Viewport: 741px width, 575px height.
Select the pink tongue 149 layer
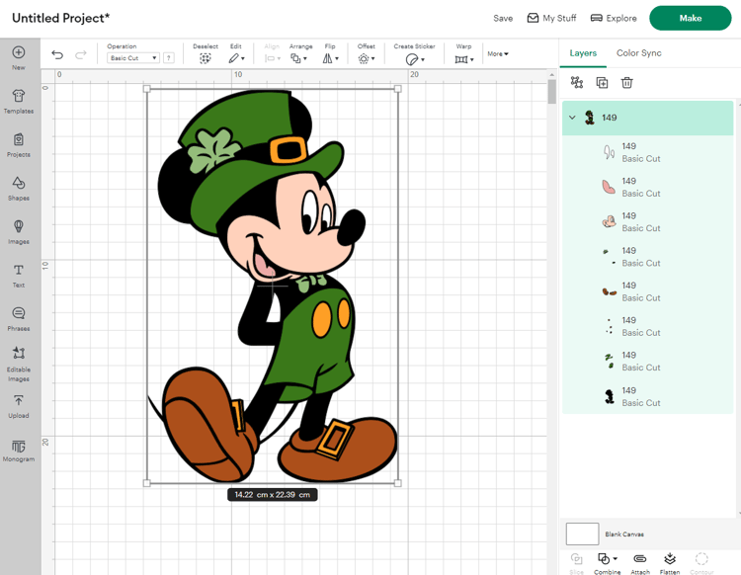(647, 187)
